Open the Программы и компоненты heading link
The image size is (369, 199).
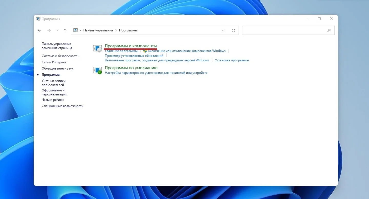(x=131, y=46)
